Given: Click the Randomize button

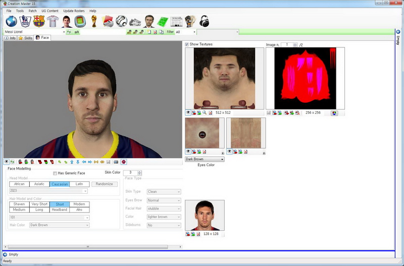Looking at the screenshot, I should [x=105, y=184].
